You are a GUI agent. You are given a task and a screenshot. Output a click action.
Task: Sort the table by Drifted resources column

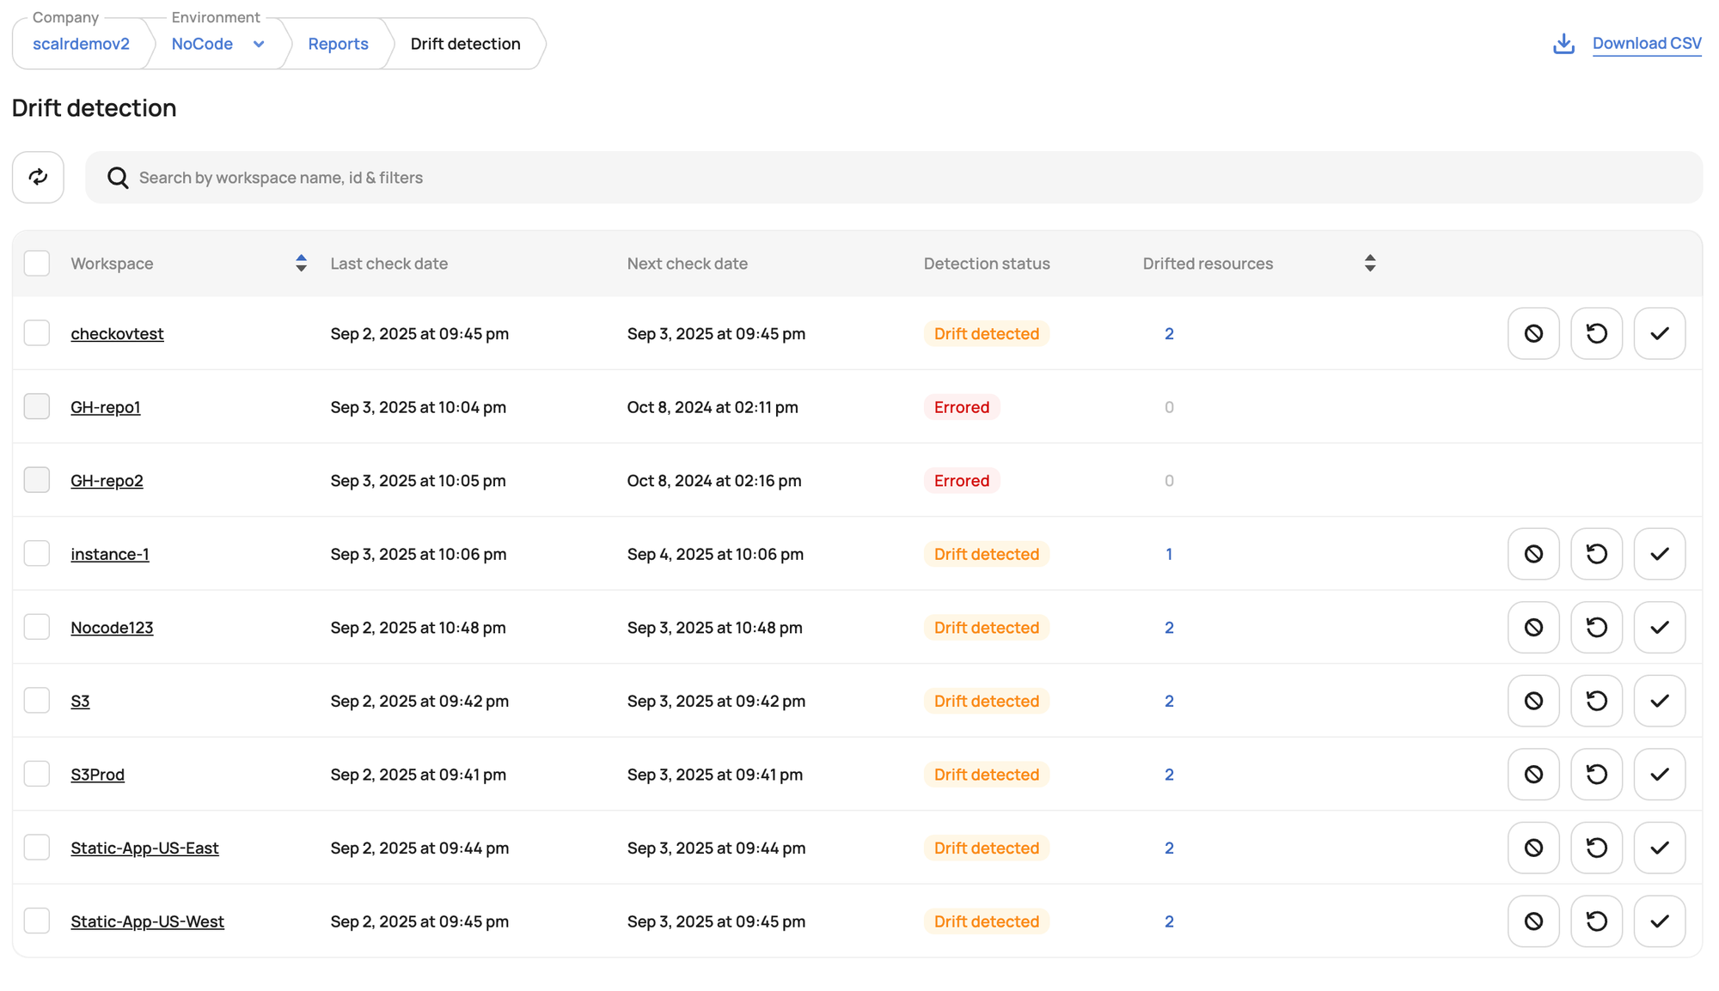[x=1370, y=263]
